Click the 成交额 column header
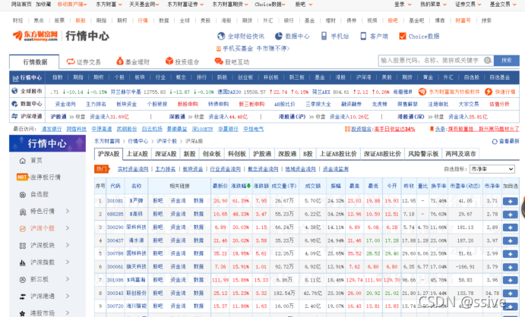 coord(313,186)
